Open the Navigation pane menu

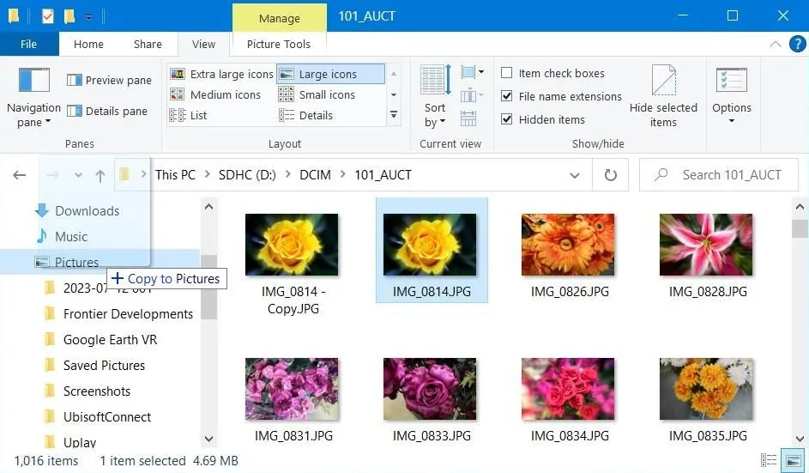[33, 97]
